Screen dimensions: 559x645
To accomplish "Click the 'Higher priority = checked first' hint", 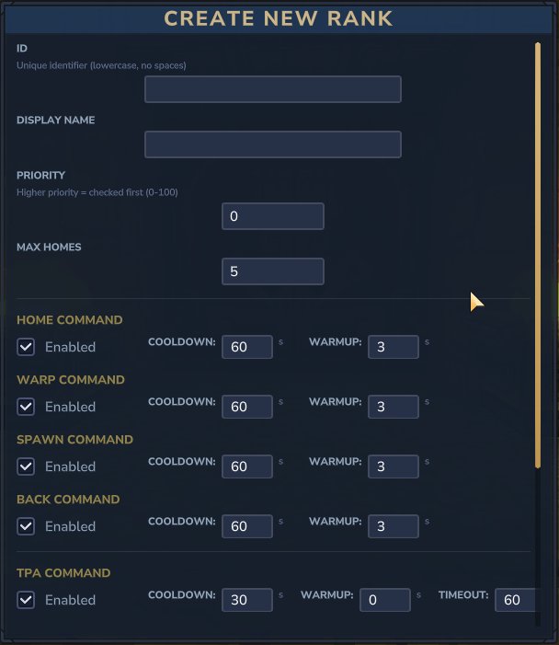I will tap(97, 192).
